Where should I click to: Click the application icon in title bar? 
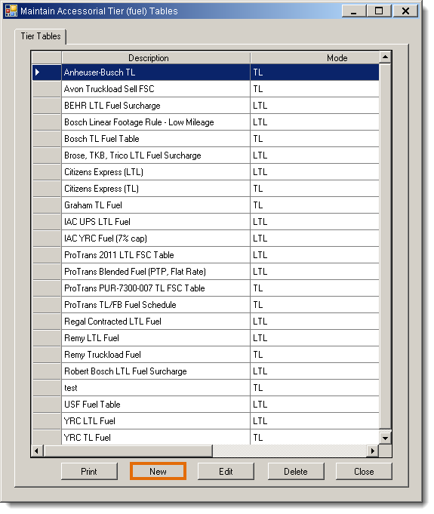coord(11,11)
